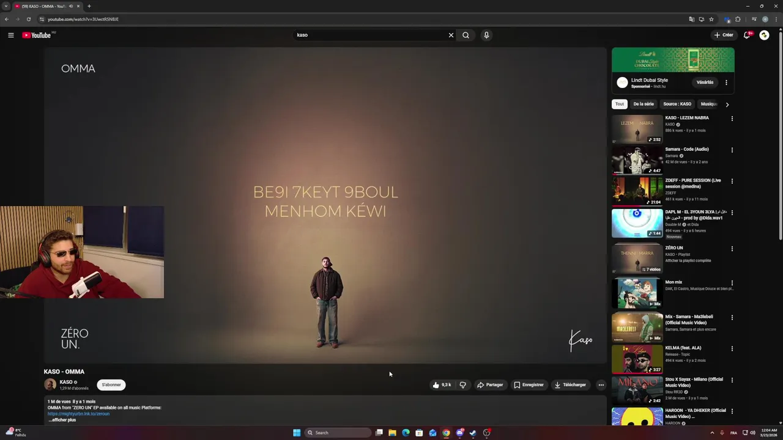This screenshot has width=783, height=440.
Task: Bookmark page with the star icon
Action: point(711,19)
